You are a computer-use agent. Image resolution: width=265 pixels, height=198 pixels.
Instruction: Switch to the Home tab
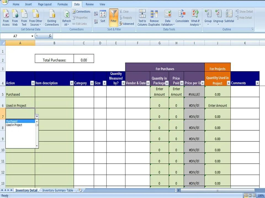point(16,4)
